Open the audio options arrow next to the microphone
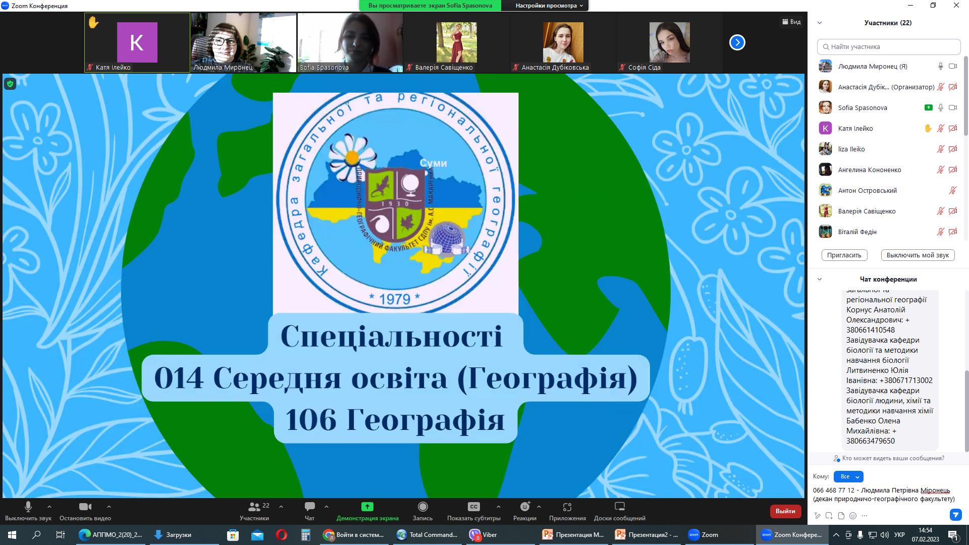The width and height of the screenshot is (969, 545). coord(49,507)
